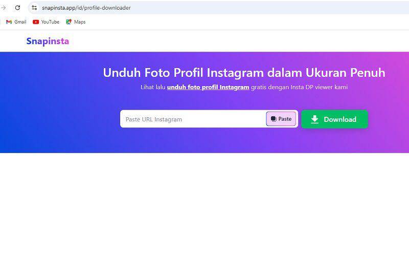Go to Snapinsta home logo
The width and height of the screenshot is (409, 256).
(x=48, y=41)
